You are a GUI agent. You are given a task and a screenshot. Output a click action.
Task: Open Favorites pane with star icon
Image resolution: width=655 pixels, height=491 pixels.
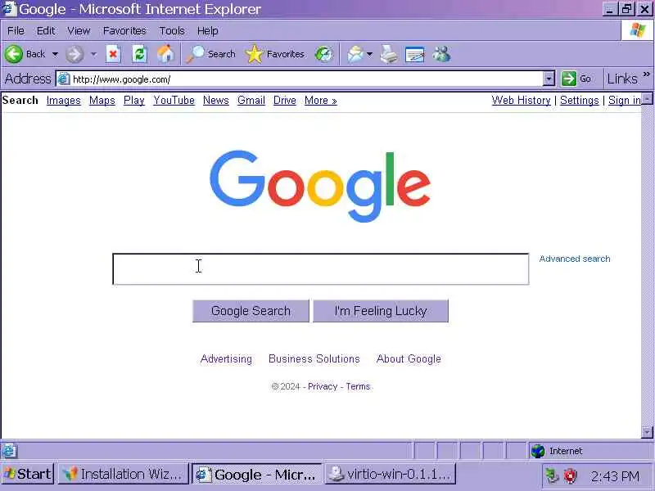(x=255, y=54)
